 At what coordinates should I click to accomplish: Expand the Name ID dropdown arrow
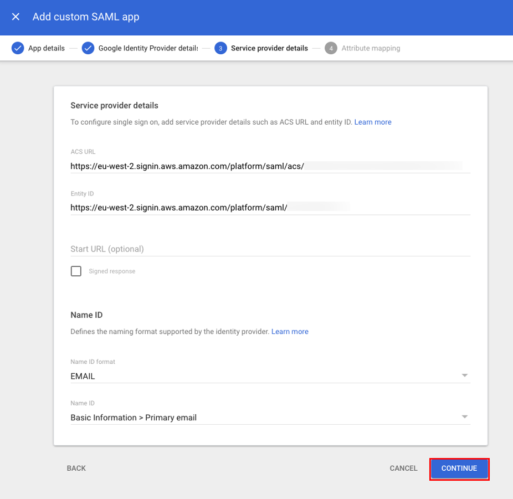464,416
